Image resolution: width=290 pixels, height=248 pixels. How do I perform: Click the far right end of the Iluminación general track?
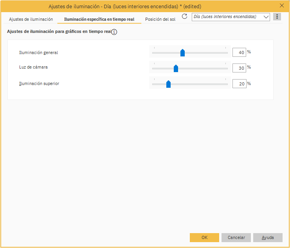pyautogui.click(x=227, y=53)
